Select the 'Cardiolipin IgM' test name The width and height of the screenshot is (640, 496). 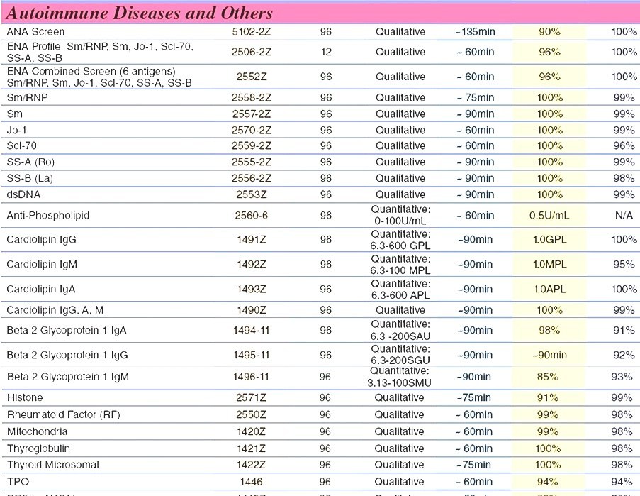(x=42, y=265)
